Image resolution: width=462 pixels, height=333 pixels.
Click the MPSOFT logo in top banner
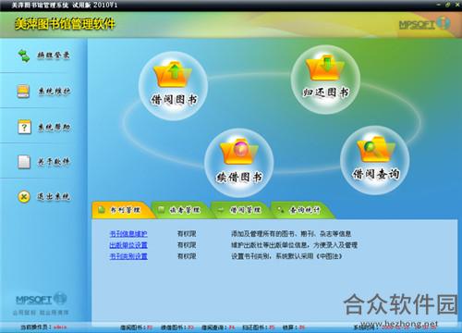tap(424, 24)
